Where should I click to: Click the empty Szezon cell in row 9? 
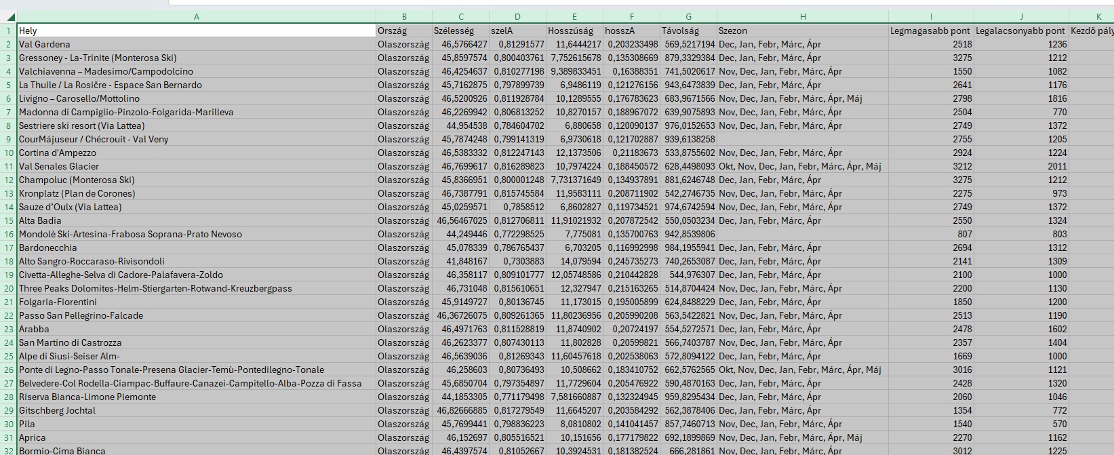[x=802, y=139]
